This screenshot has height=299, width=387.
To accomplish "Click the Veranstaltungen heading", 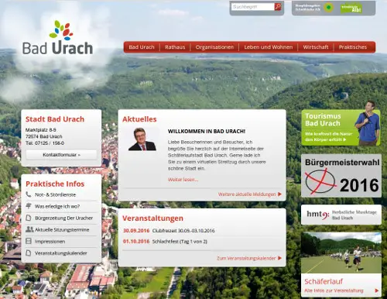I will pos(152,218).
